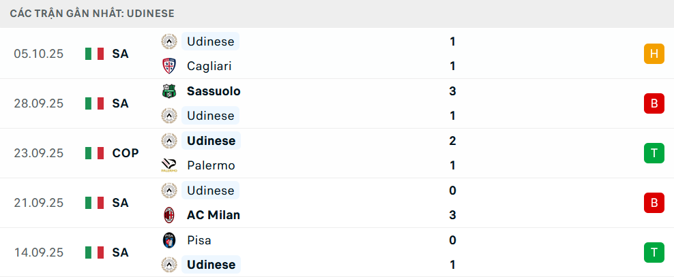The height and width of the screenshot is (277, 674).
Task: Click the Sassuolo club crest icon
Action: 168,91
